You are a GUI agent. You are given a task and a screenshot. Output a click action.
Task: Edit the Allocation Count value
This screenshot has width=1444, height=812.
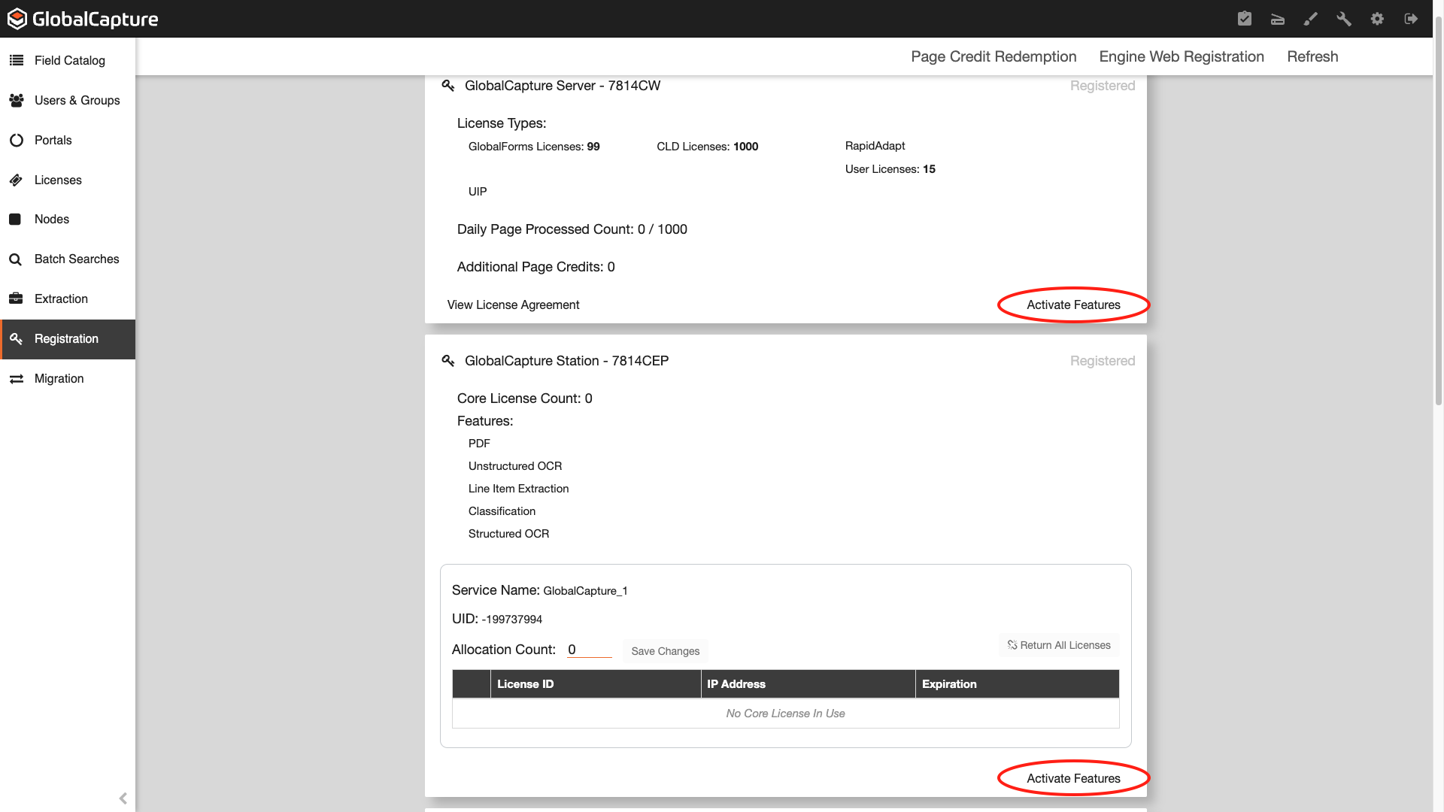coord(589,649)
